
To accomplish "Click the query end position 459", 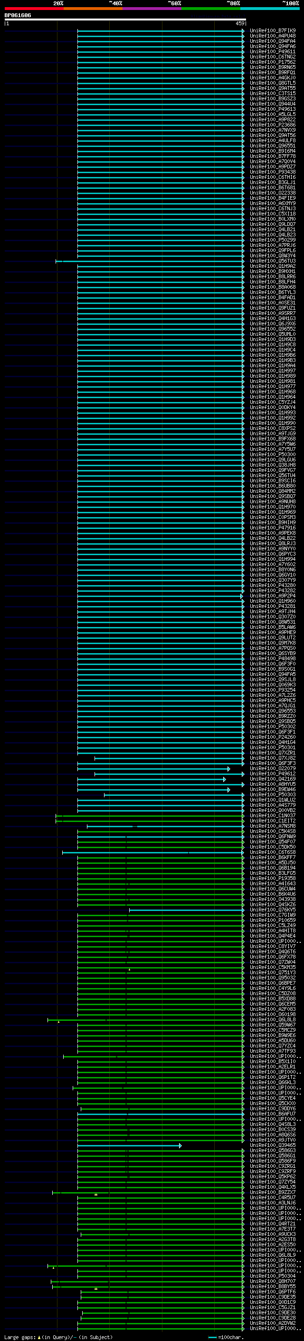I will (x=239, y=23).
